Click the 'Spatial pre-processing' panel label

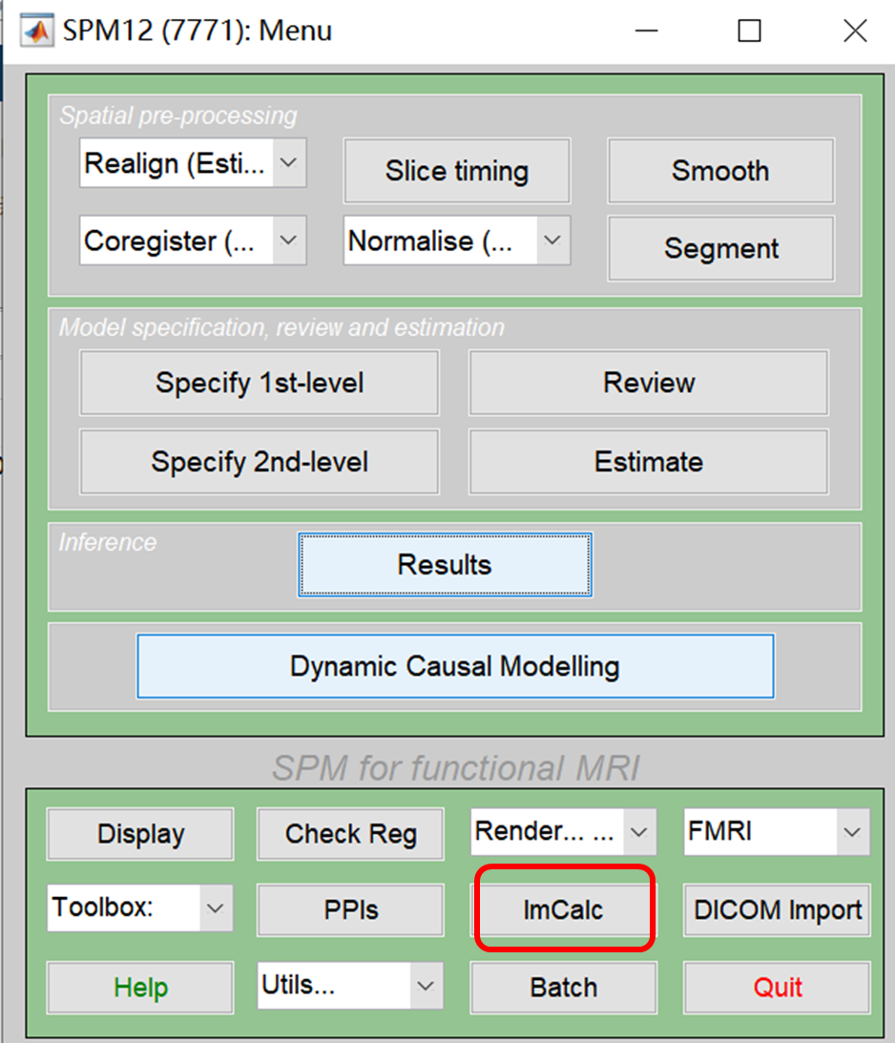click(178, 115)
